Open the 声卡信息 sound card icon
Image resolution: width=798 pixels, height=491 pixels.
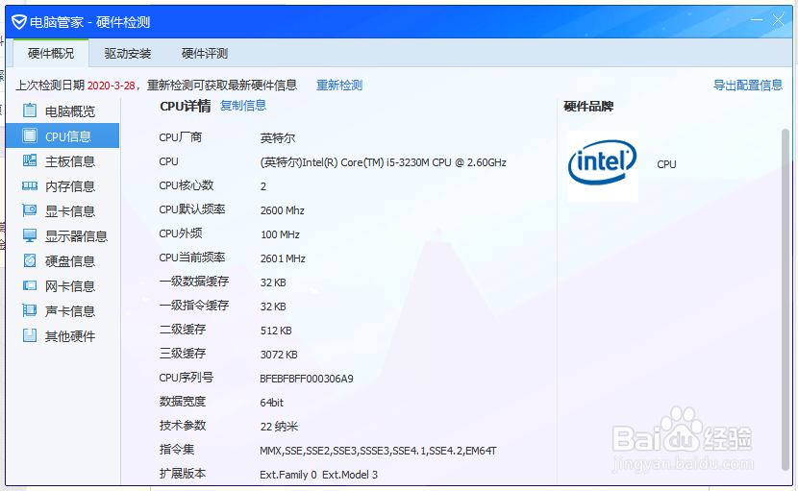[30, 310]
